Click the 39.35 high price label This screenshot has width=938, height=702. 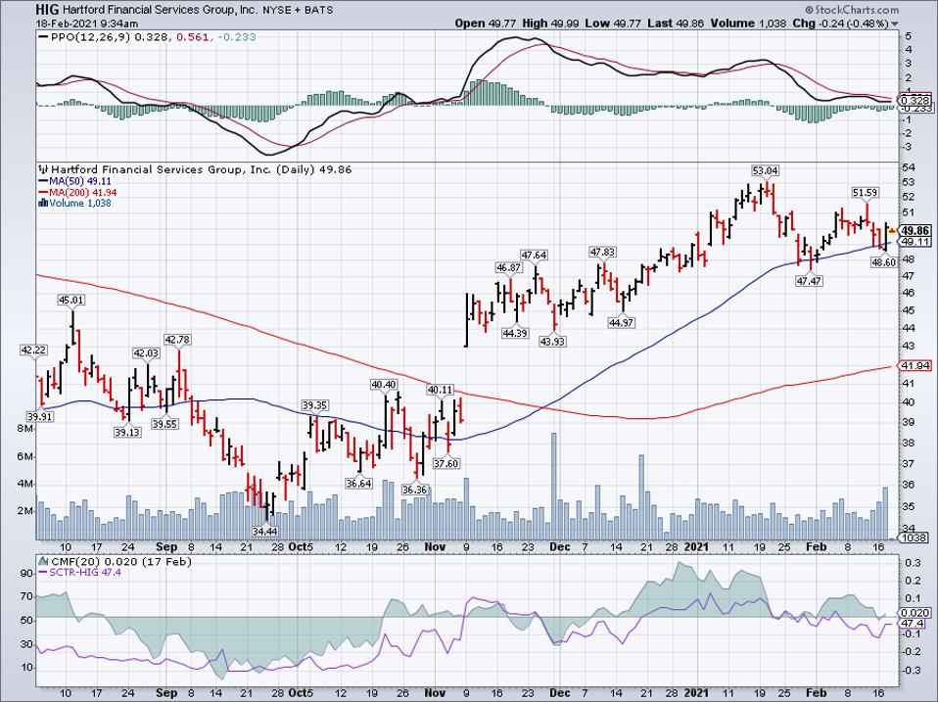314,404
